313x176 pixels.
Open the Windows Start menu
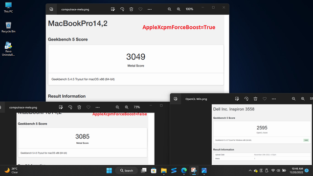(x=109, y=171)
